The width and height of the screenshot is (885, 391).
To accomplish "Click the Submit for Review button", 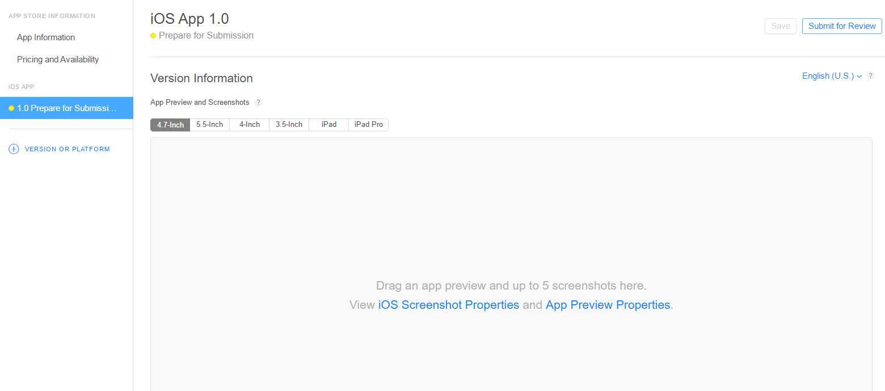I will click(842, 26).
